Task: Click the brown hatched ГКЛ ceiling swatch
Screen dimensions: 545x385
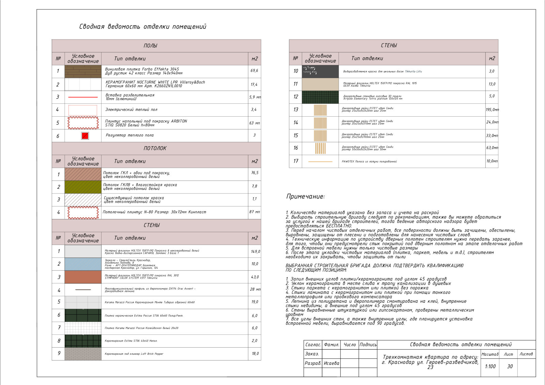Action: [83, 174]
